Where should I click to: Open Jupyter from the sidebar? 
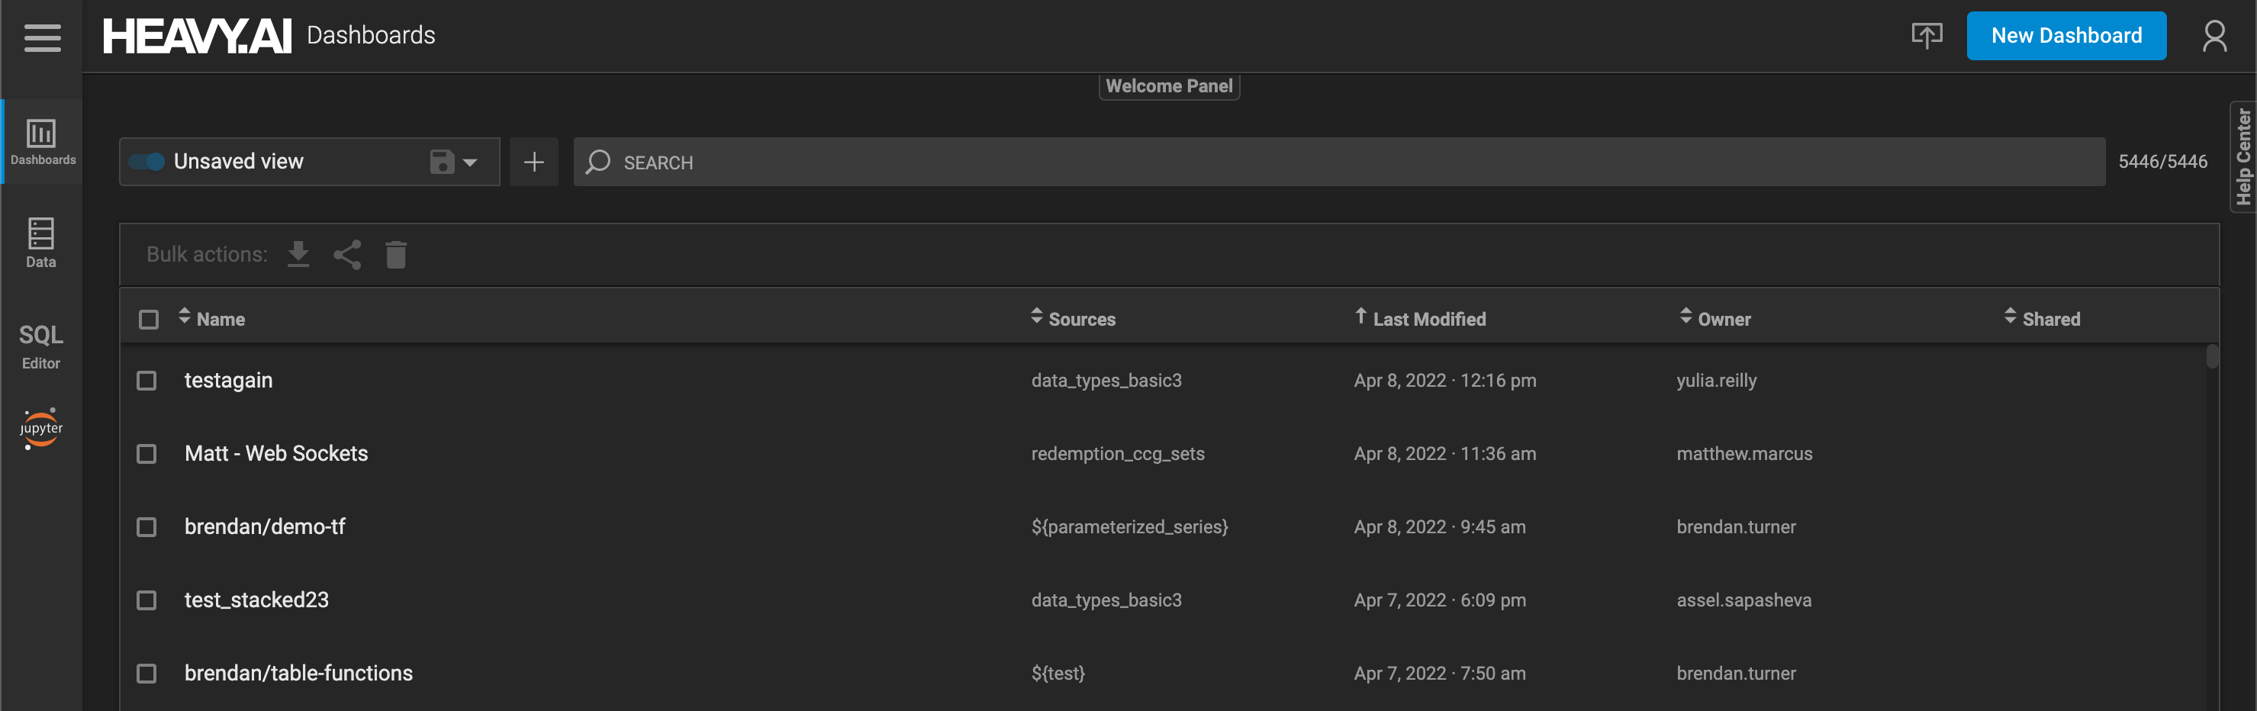pos(41,428)
